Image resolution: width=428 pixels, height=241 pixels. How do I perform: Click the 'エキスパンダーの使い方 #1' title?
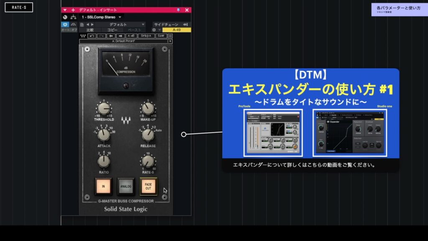(311, 90)
